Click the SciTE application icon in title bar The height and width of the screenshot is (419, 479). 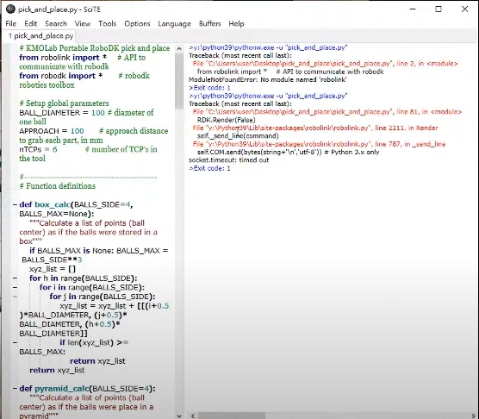coord(10,9)
